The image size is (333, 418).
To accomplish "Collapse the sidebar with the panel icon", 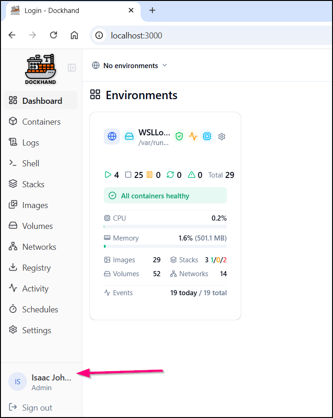I will point(72,68).
